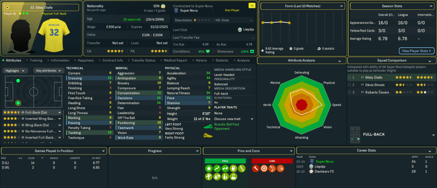Toggle the arrow button beside the player name
Viewport: 437px width, 188px height.
tap(8, 7)
